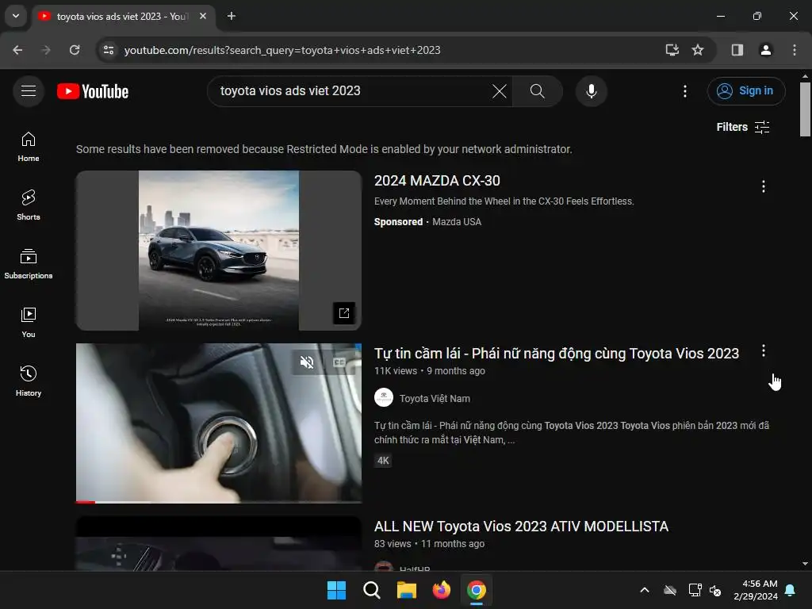Open the YouTube guide hamburger menu
This screenshot has width=812, height=609.
coord(29,91)
